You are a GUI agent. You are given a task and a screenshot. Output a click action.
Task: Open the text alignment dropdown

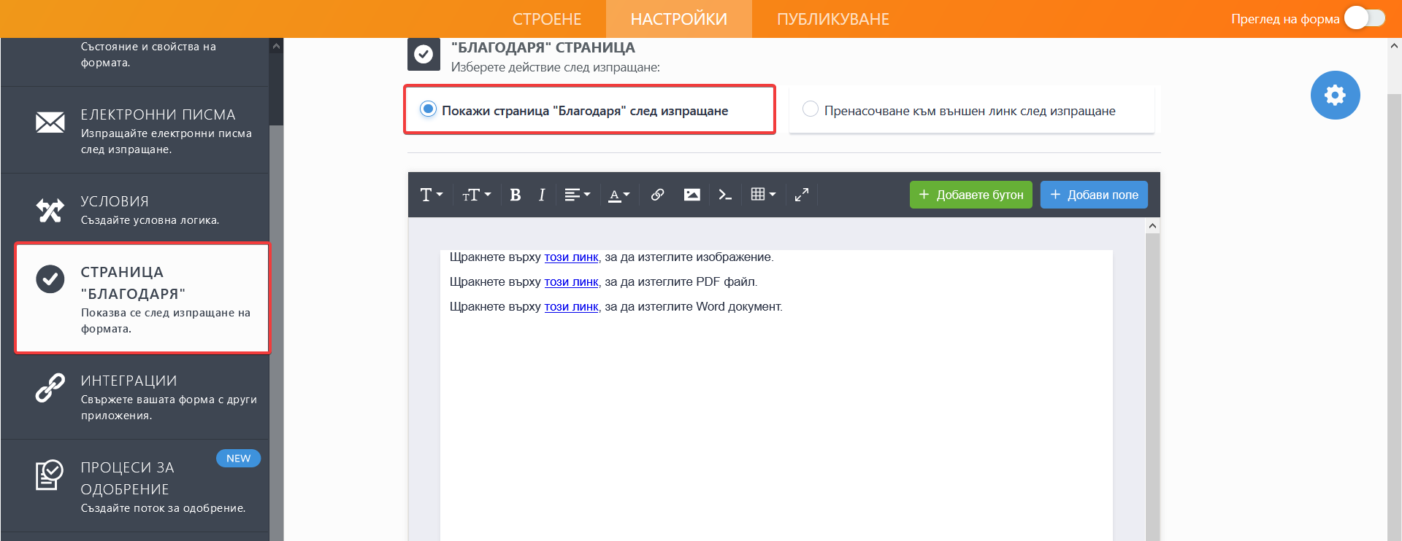pos(577,195)
